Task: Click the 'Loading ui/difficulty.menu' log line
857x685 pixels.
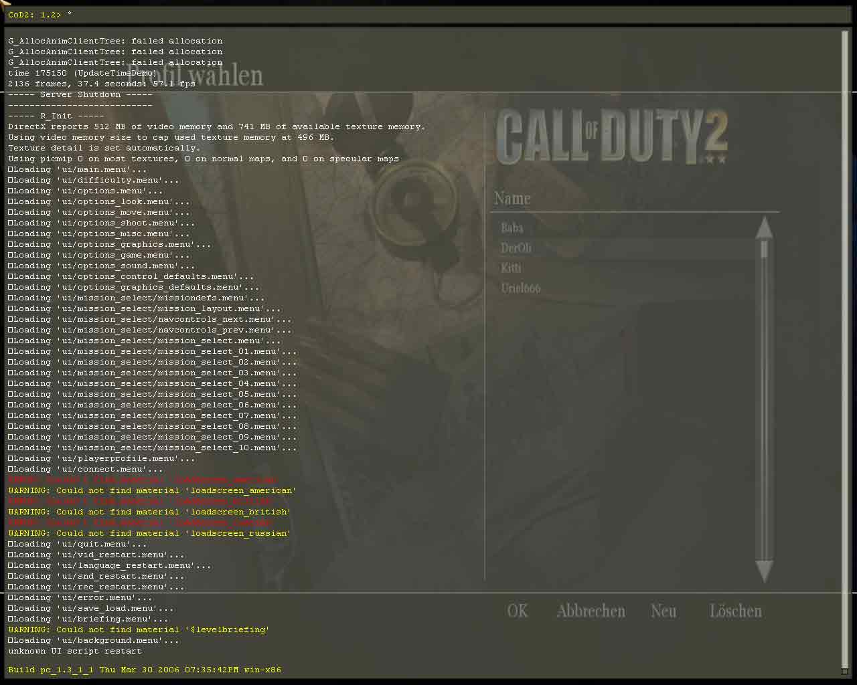Action: tap(94, 180)
